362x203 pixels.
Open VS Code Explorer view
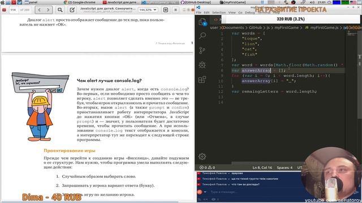202,21
